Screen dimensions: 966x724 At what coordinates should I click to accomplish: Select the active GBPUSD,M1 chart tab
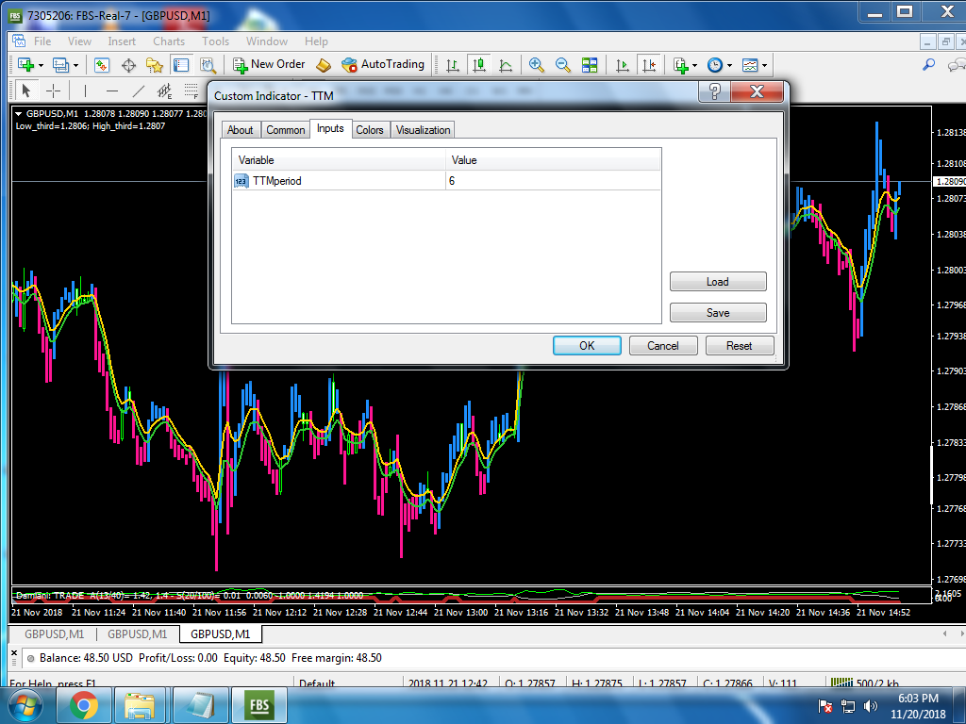coord(221,634)
